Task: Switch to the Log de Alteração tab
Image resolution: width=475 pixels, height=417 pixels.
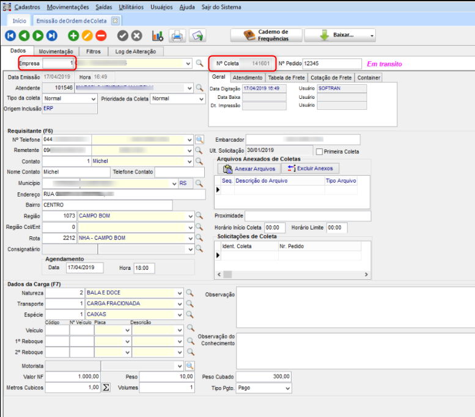Action: pos(136,52)
